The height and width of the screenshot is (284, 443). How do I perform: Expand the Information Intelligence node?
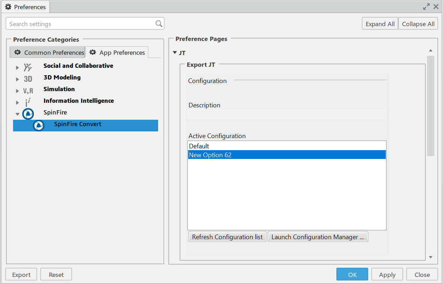[17, 102]
